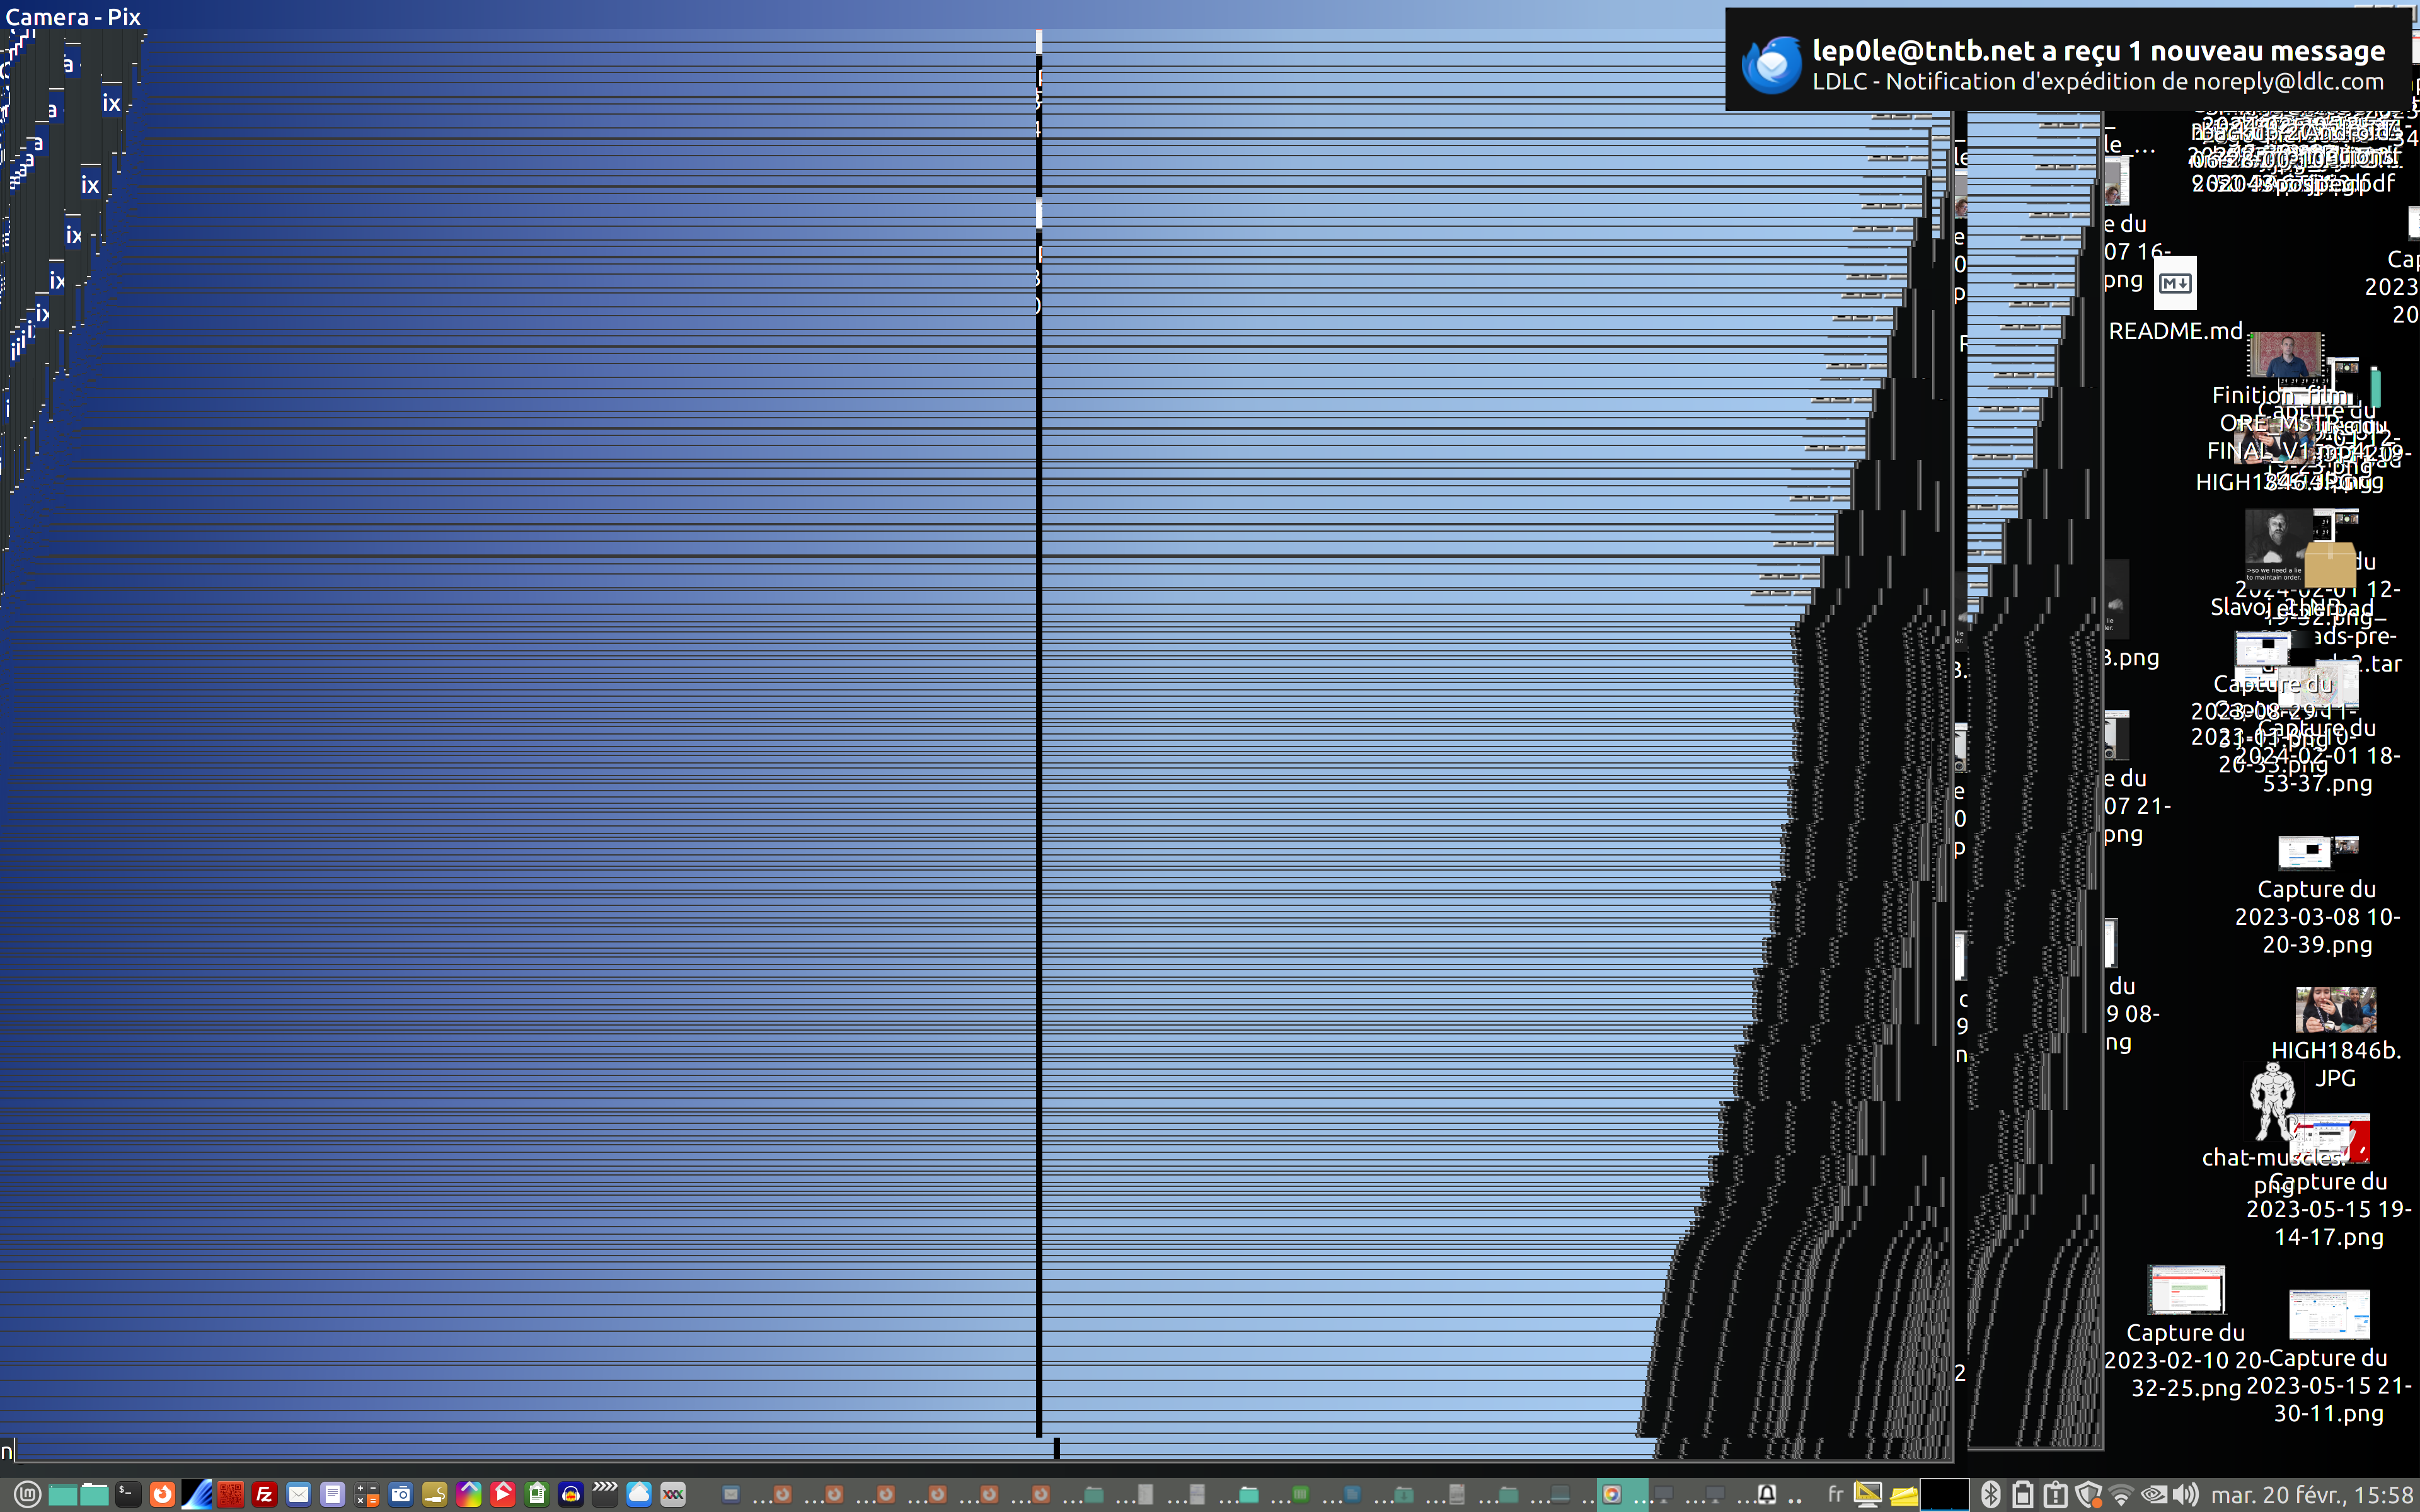Click the red QR code launcher
The height and width of the screenshot is (1512, 2420).
(230, 1494)
